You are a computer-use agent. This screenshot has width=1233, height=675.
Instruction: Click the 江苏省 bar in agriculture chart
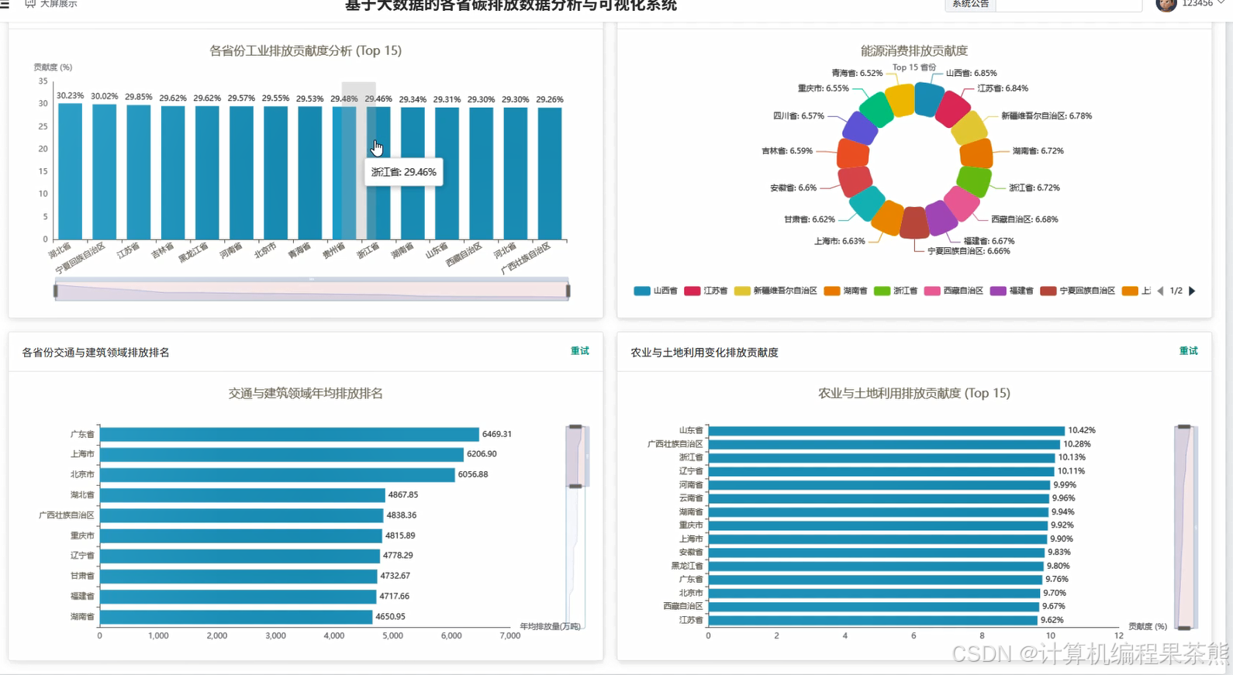(873, 620)
